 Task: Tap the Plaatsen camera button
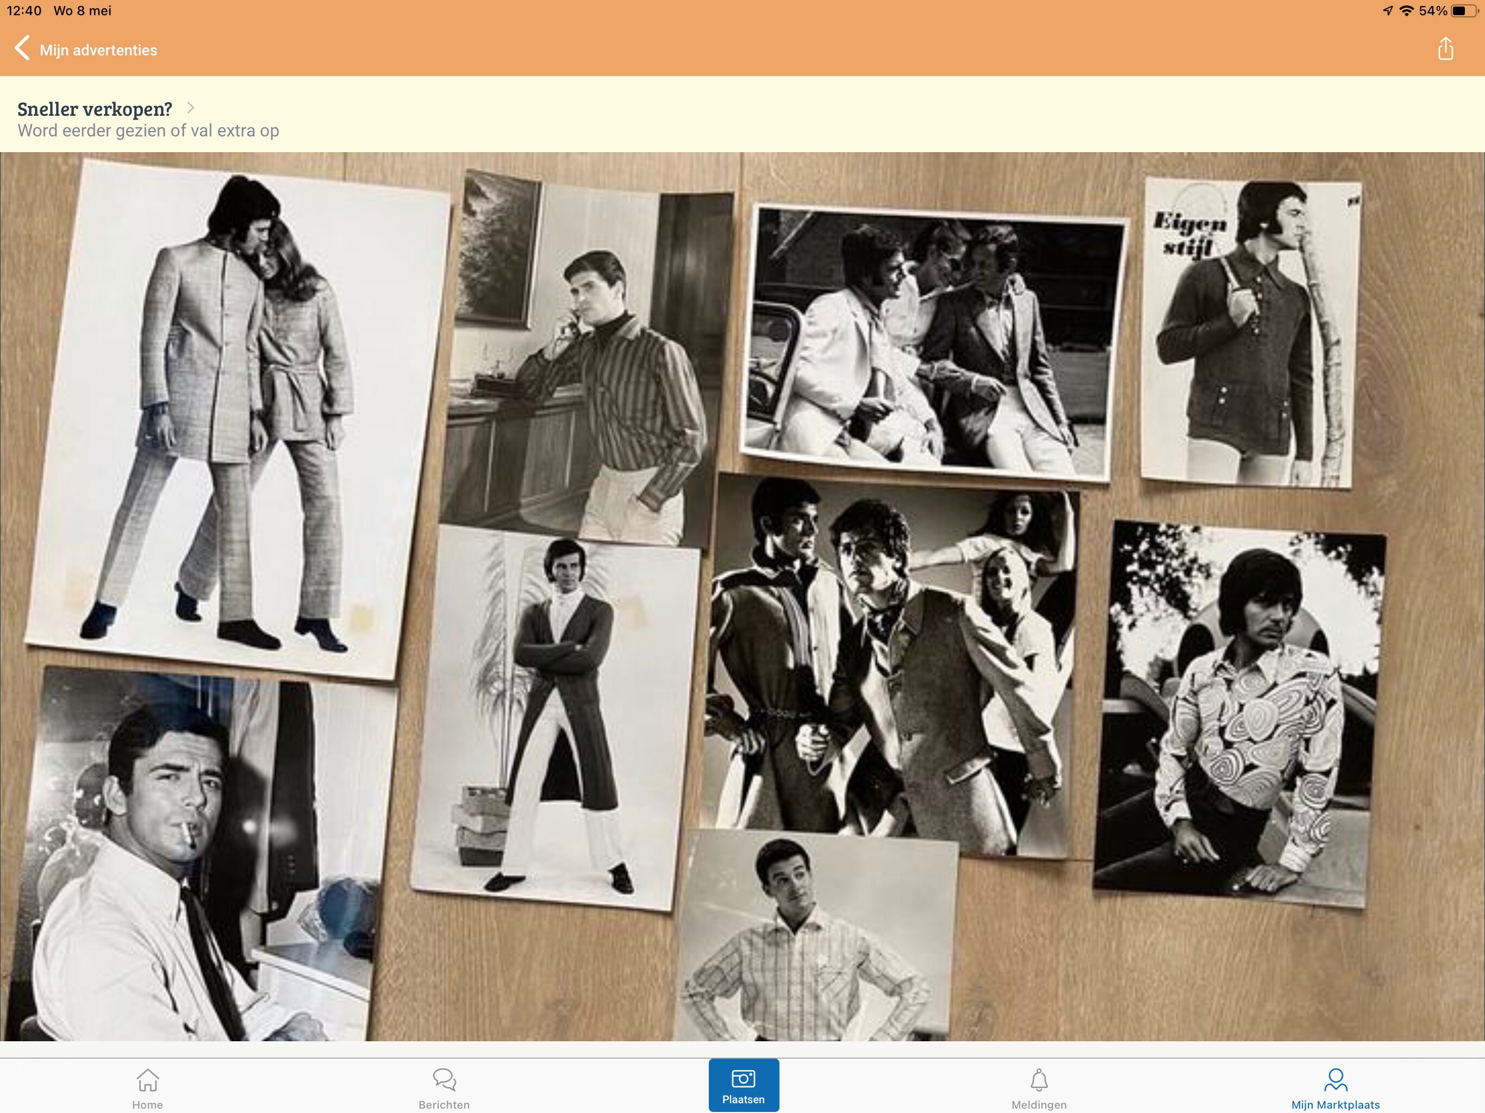pos(743,1085)
